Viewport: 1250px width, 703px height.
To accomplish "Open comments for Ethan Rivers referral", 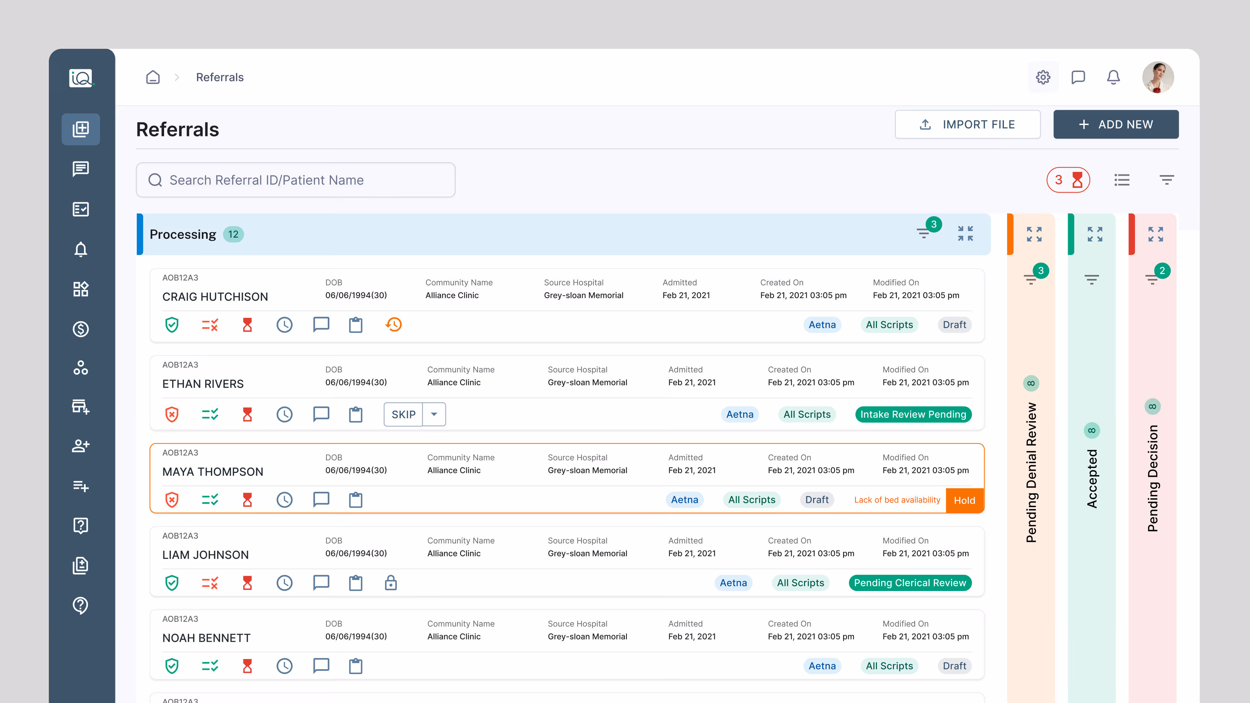I will coord(321,414).
